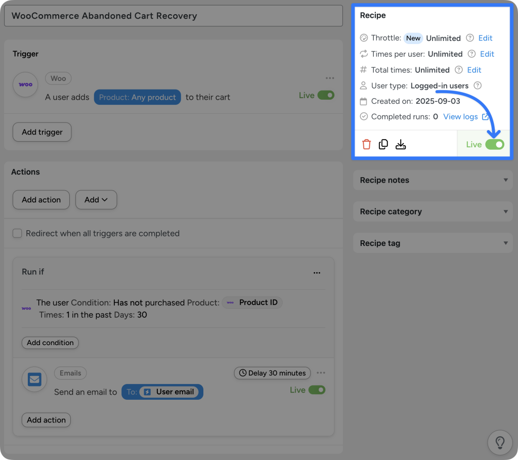
Task: Open the Run if ellipsis menu
Action: [317, 273]
